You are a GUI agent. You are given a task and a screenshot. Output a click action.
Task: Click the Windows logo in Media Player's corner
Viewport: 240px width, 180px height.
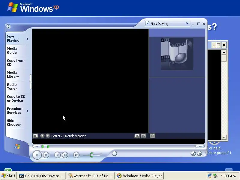[17, 146]
